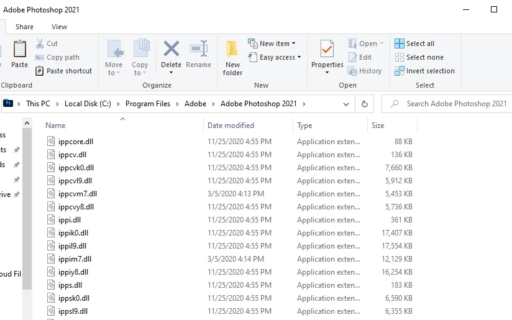Switch to the Share tab
This screenshot has height=320, width=512.
[24, 27]
